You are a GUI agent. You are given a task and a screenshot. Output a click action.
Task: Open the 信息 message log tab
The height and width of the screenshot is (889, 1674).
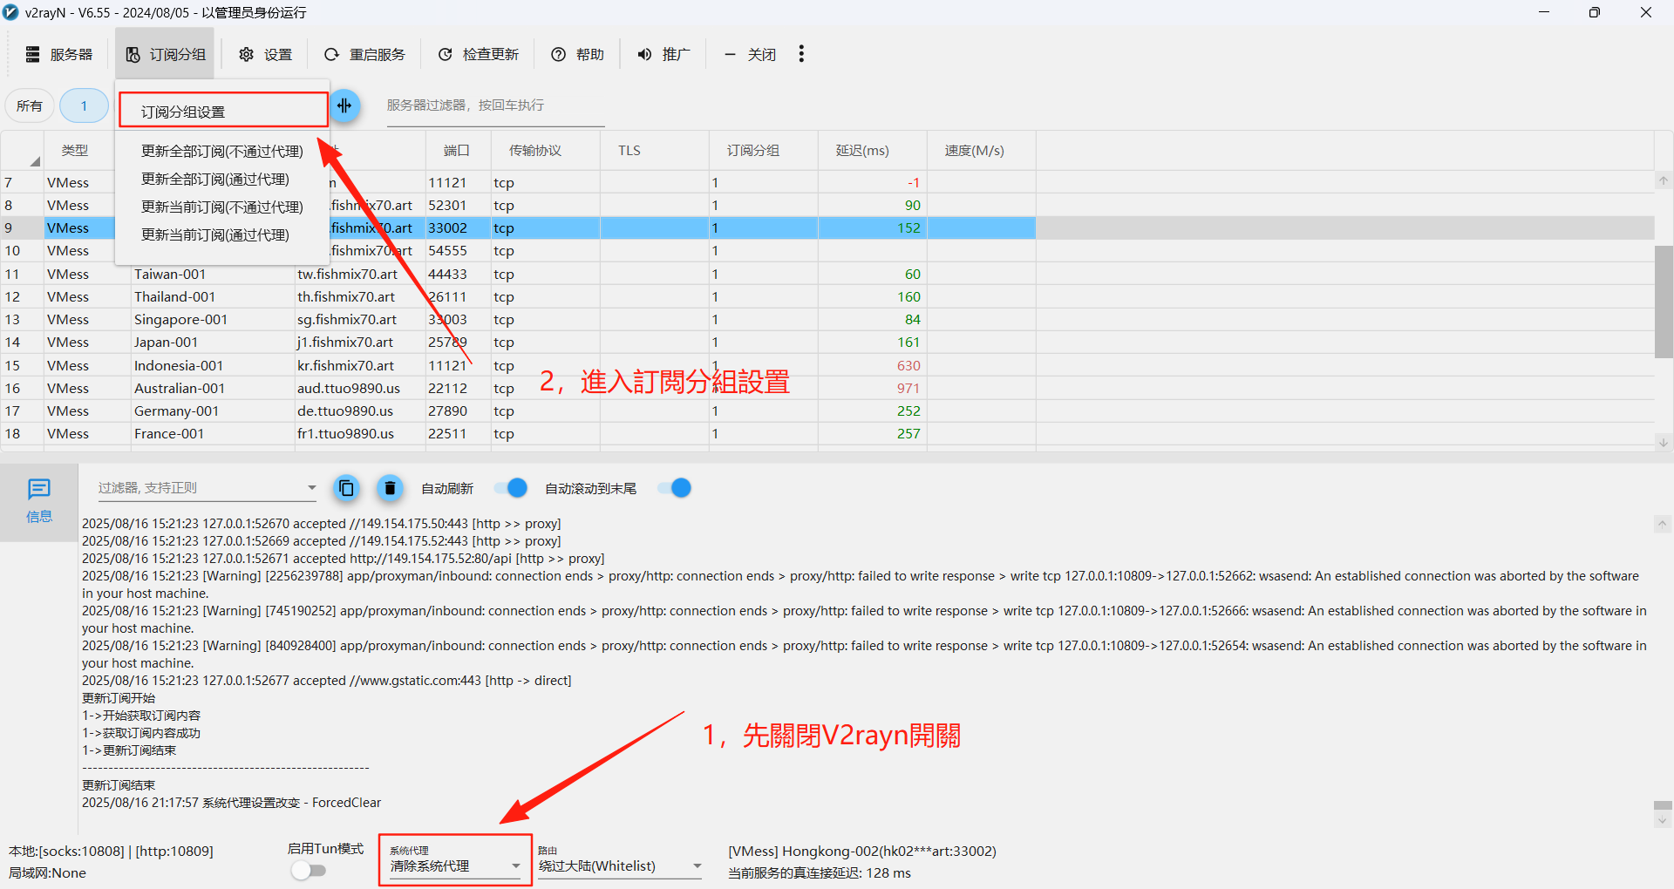39,501
